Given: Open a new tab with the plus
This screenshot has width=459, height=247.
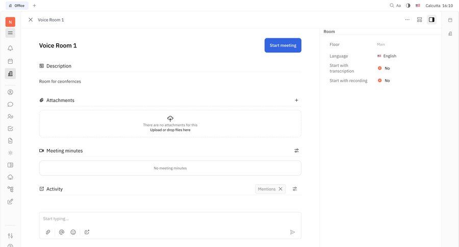Looking at the screenshot, I should 34,6.
